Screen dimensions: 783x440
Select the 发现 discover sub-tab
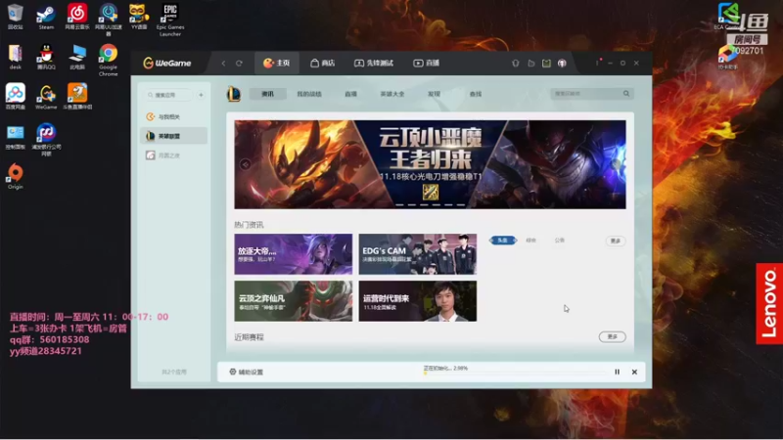(434, 94)
